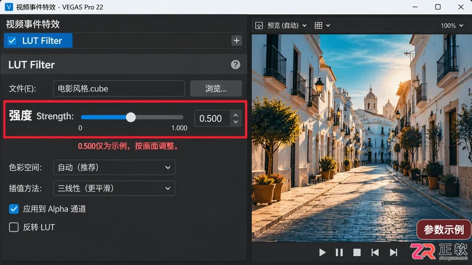The image size is (472, 265).
Task: Enable the 反转 LUT checkbox
Action: (x=14, y=227)
